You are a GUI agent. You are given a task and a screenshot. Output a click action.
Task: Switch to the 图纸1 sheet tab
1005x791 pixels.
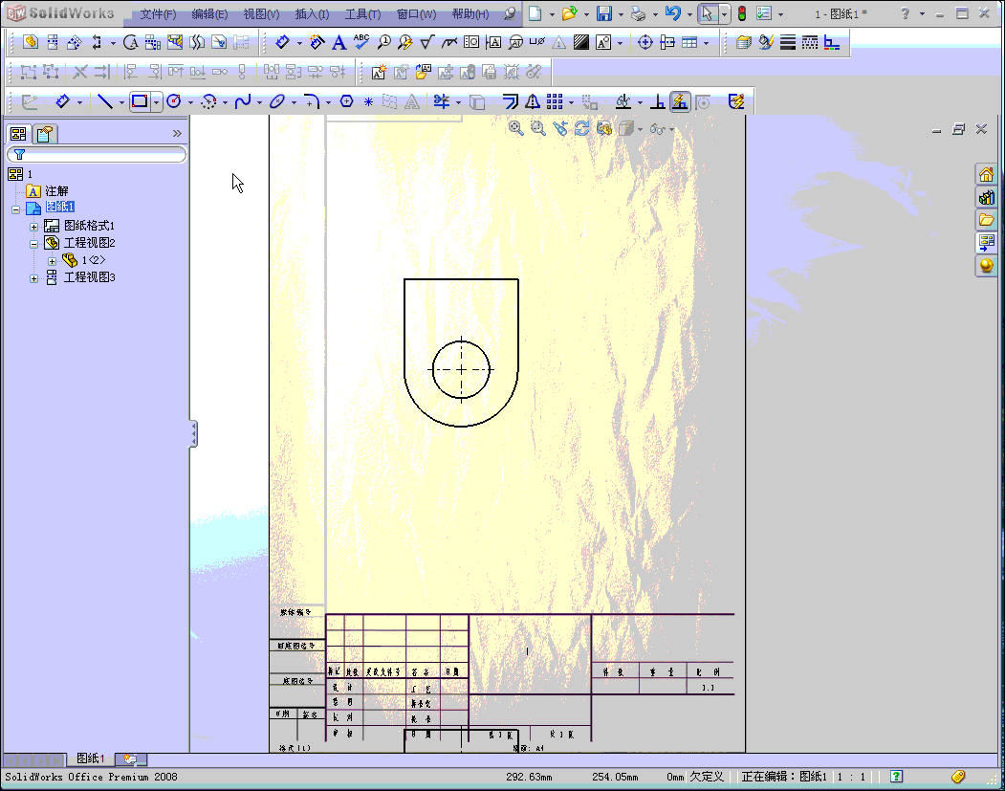tap(91, 758)
